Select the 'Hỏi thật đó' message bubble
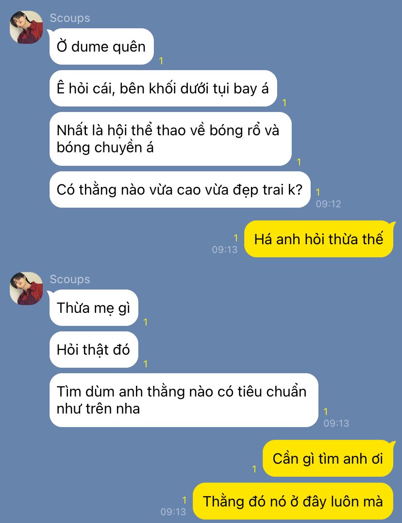The image size is (402, 523). pos(94,349)
